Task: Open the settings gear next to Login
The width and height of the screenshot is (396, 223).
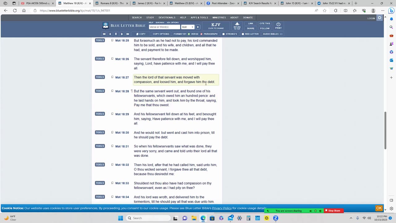Action: 380,18
